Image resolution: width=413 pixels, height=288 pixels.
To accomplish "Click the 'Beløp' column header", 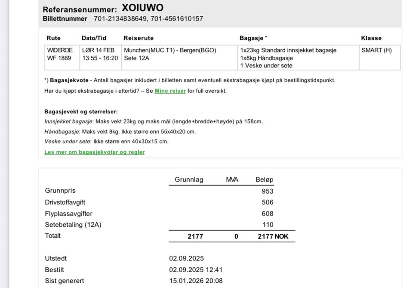I will (x=265, y=180).
